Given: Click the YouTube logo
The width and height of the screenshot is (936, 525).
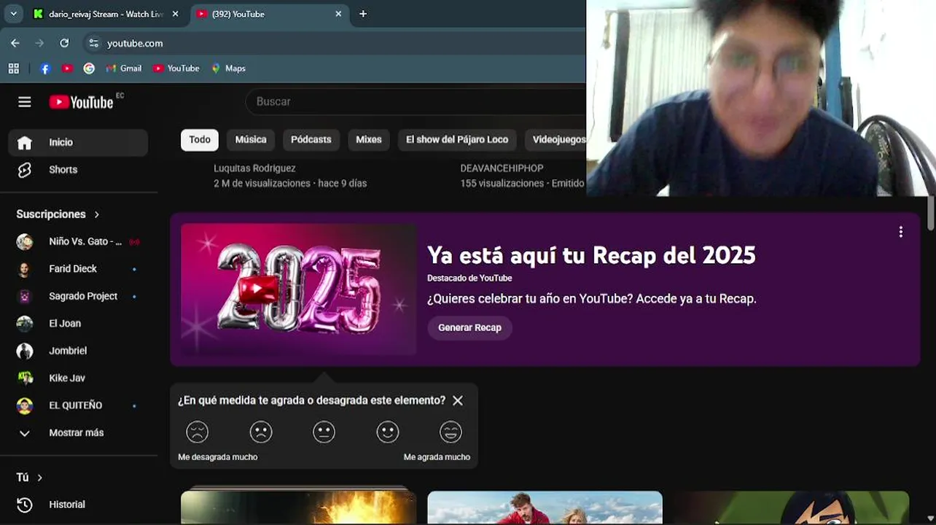Looking at the screenshot, I should pos(81,102).
